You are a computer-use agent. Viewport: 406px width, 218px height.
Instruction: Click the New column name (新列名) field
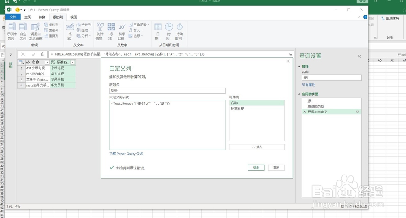(x=167, y=91)
